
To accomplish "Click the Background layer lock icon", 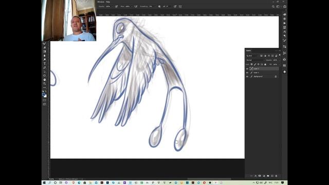I will click(x=276, y=77).
